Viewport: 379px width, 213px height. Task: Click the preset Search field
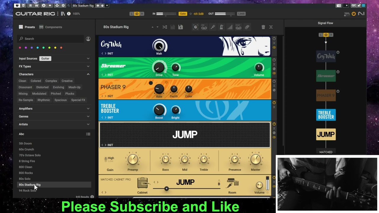(x=50, y=39)
